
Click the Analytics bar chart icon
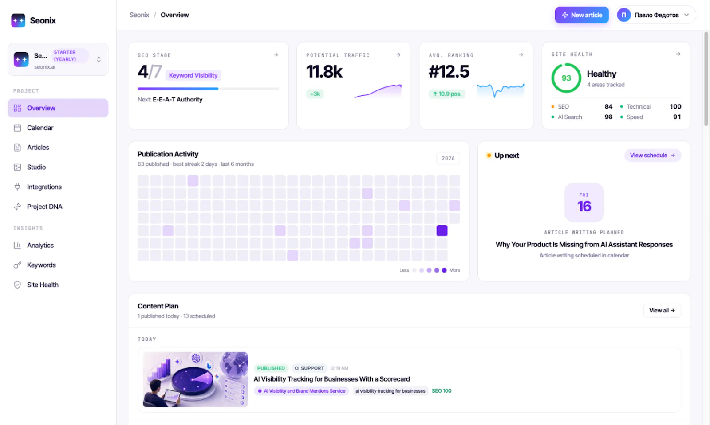(17, 245)
